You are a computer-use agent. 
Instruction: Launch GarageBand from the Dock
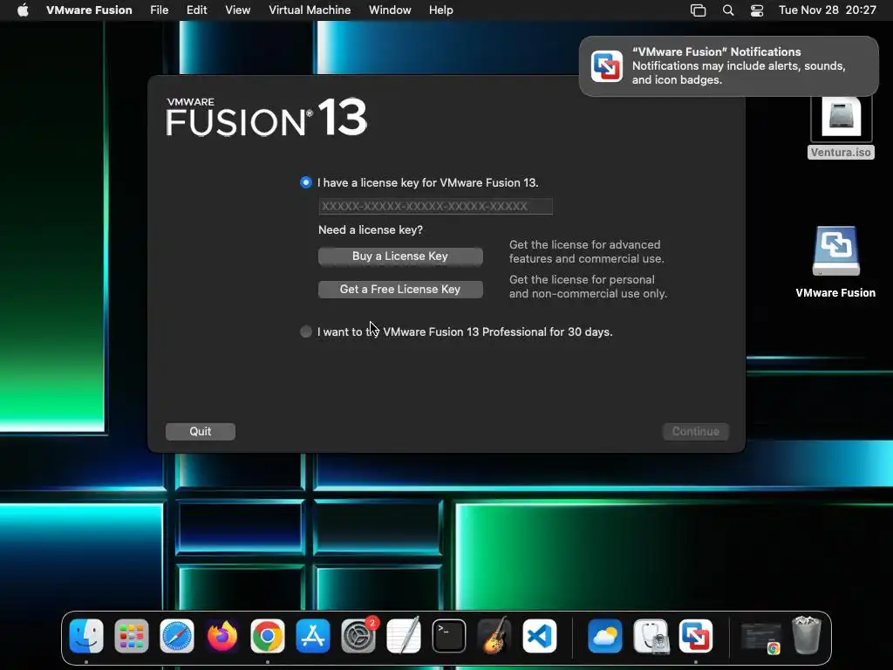point(494,636)
